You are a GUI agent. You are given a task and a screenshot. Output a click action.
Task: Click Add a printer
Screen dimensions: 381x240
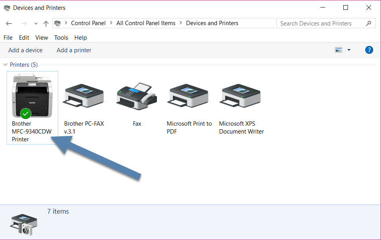[x=74, y=50]
